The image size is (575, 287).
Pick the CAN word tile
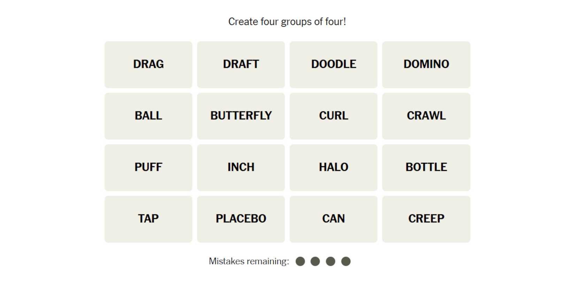333,219
